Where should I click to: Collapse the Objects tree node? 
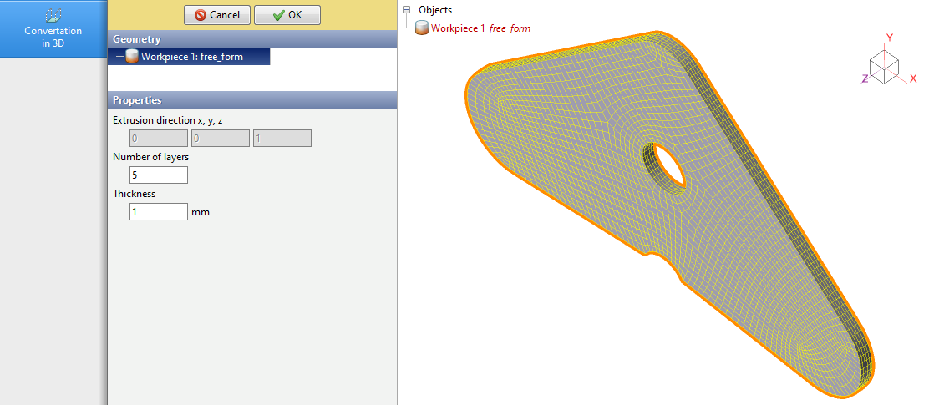(x=407, y=10)
